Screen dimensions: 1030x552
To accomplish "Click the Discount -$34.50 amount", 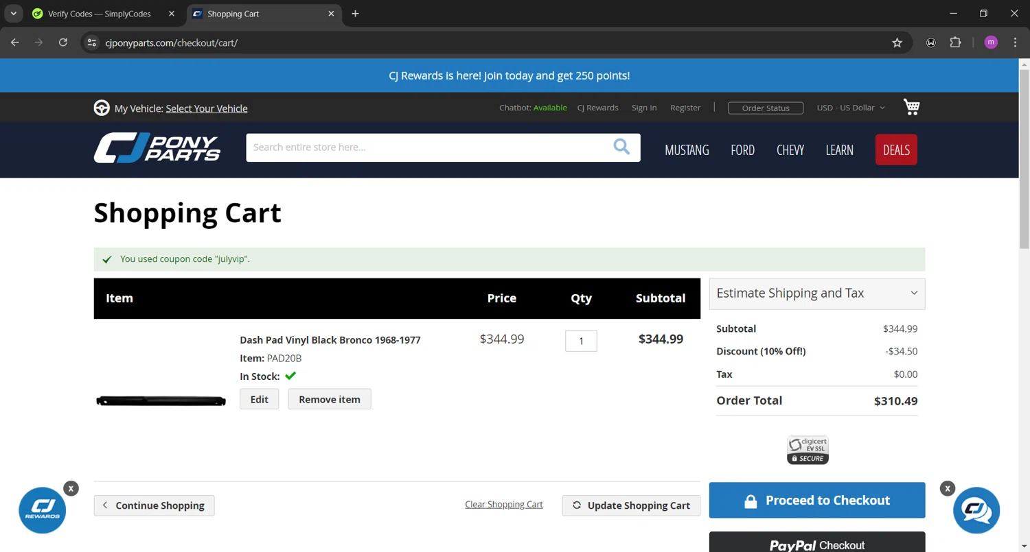I will coord(902,351).
